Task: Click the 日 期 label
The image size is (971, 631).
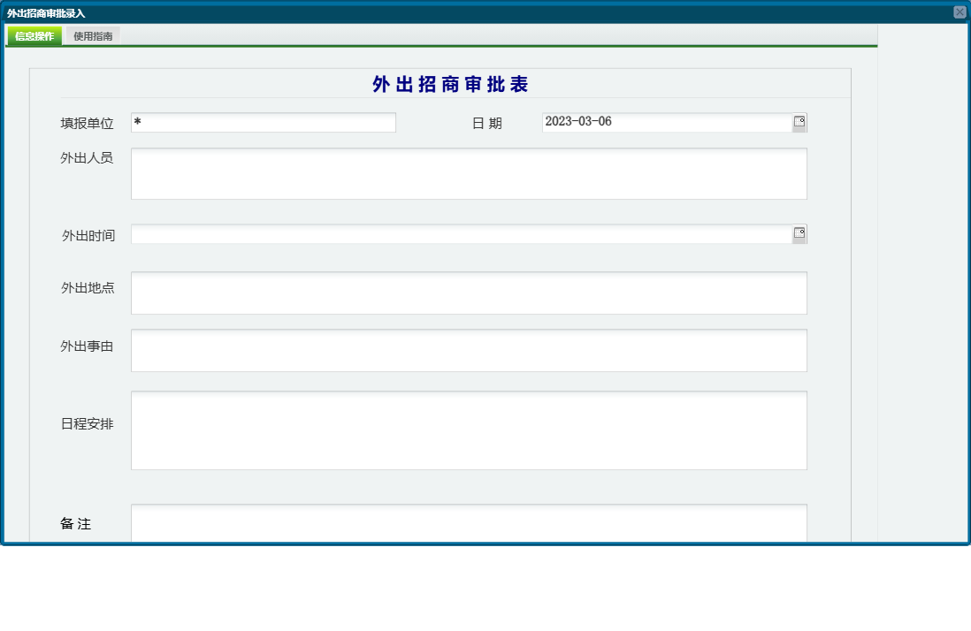Action: click(x=487, y=124)
